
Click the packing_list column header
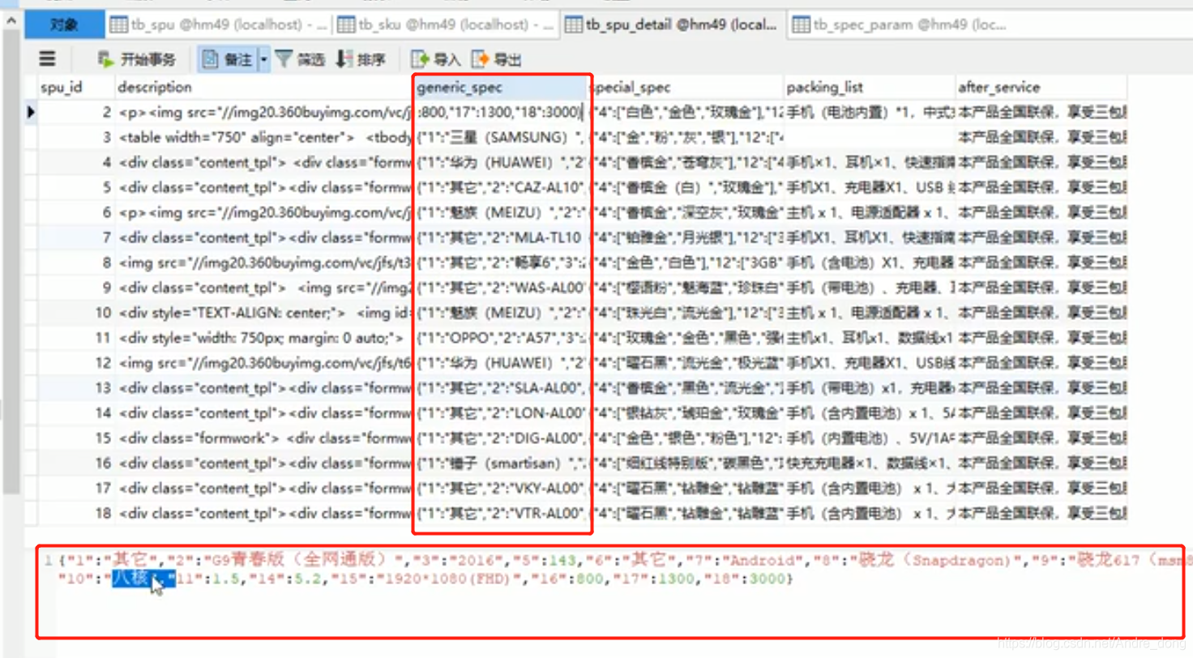[x=870, y=87]
